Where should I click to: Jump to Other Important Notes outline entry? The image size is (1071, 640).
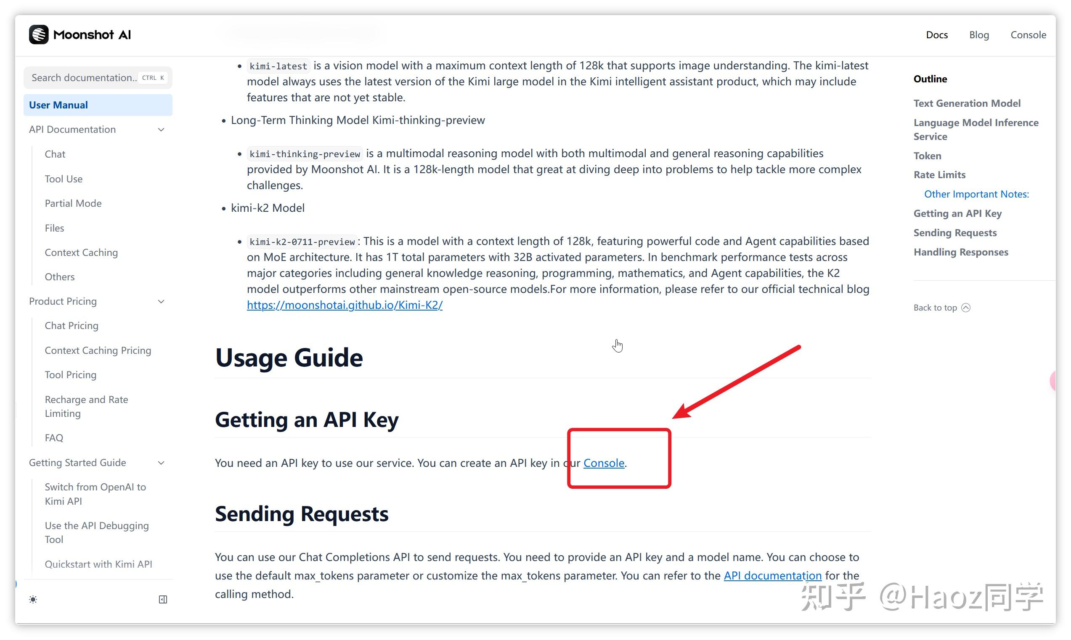976,194
